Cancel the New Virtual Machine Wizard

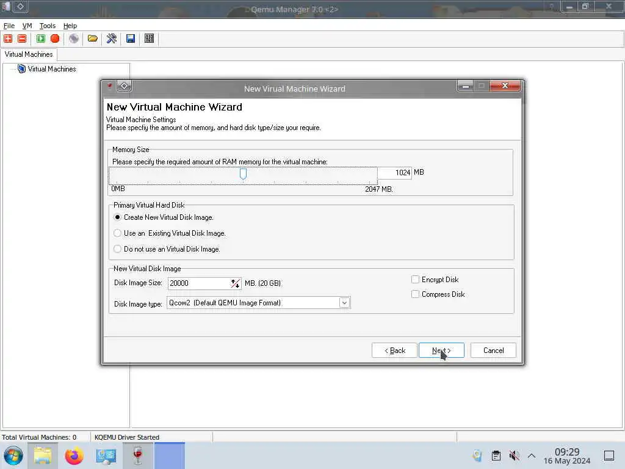[x=493, y=351]
